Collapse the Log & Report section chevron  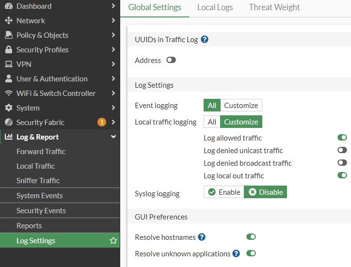click(113, 137)
